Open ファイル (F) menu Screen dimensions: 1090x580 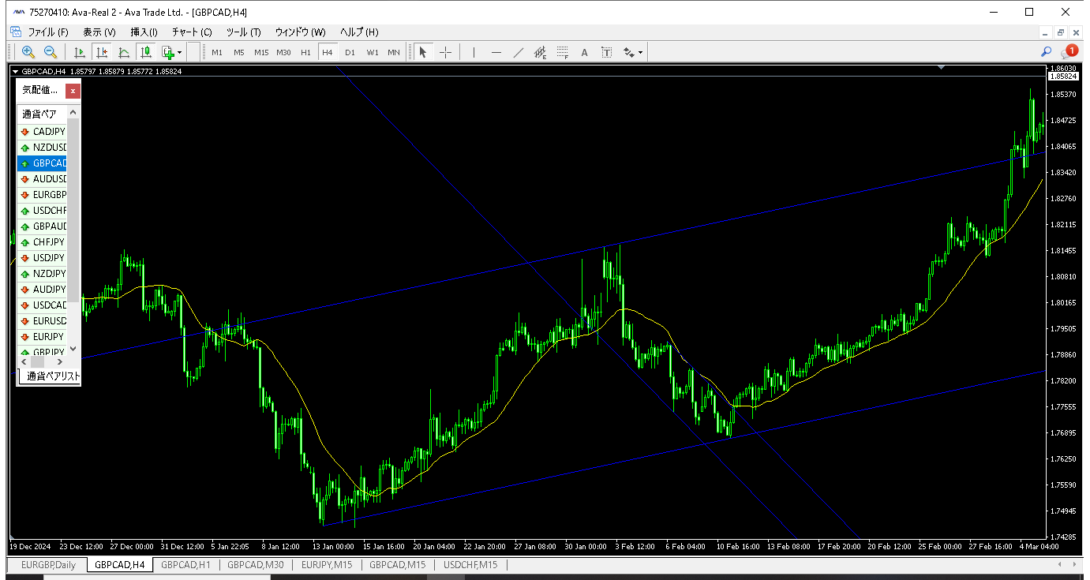coord(48,32)
